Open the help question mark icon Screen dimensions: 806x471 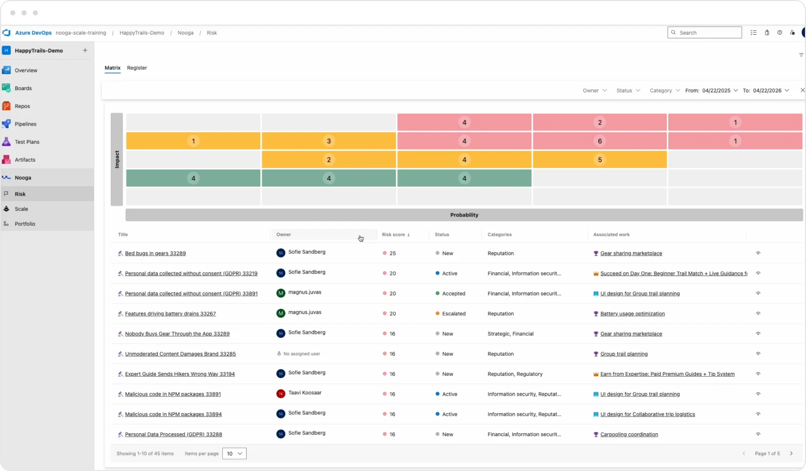pos(779,33)
